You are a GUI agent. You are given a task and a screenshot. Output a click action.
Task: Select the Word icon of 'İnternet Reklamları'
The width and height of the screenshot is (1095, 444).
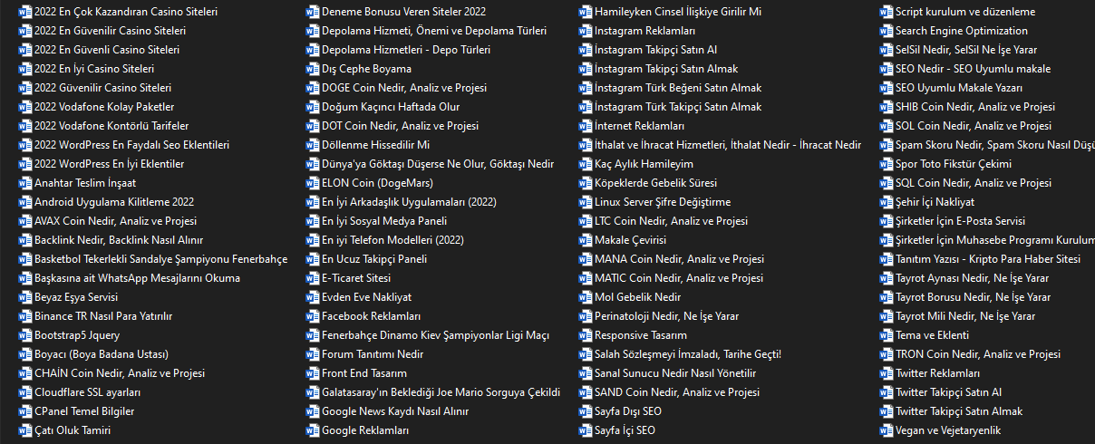tap(586, 126)
